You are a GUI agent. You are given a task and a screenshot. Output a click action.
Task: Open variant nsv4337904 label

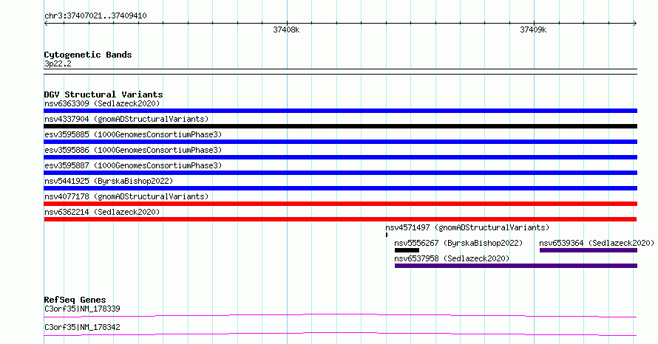point(126,119)
